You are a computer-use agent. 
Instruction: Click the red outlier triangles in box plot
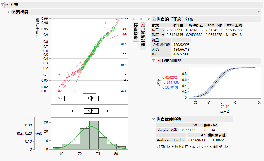point(61,98)
